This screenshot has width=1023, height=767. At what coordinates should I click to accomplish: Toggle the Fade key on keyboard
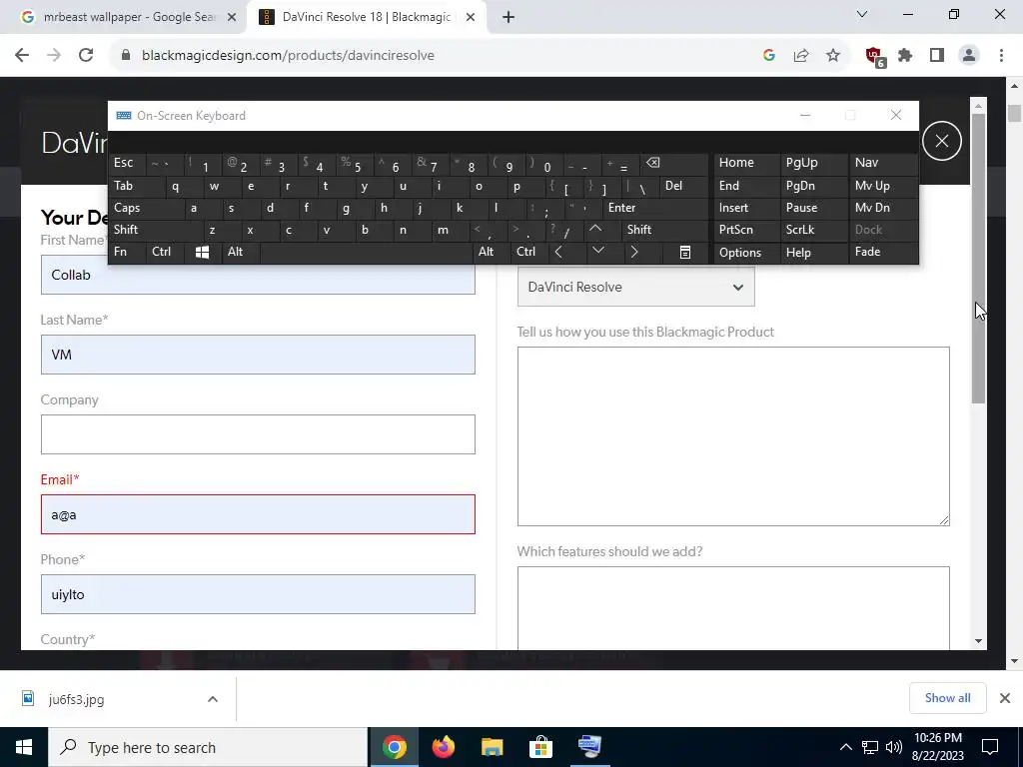click(x=883, y=252)
